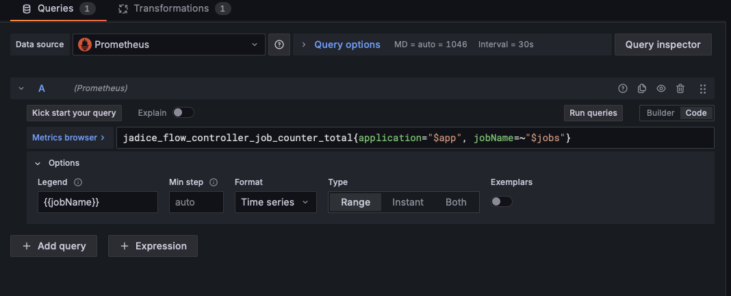Click the Run queries button

tap(593, 113)
